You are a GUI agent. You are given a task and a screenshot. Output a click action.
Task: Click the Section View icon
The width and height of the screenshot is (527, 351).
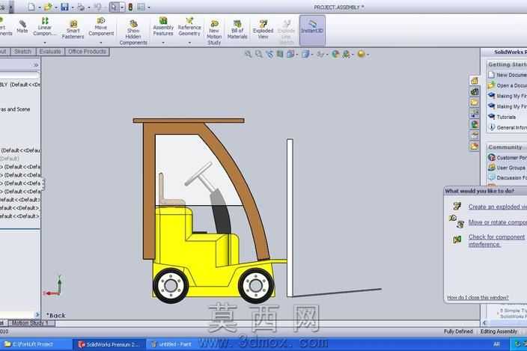click(x=280, y=54)
